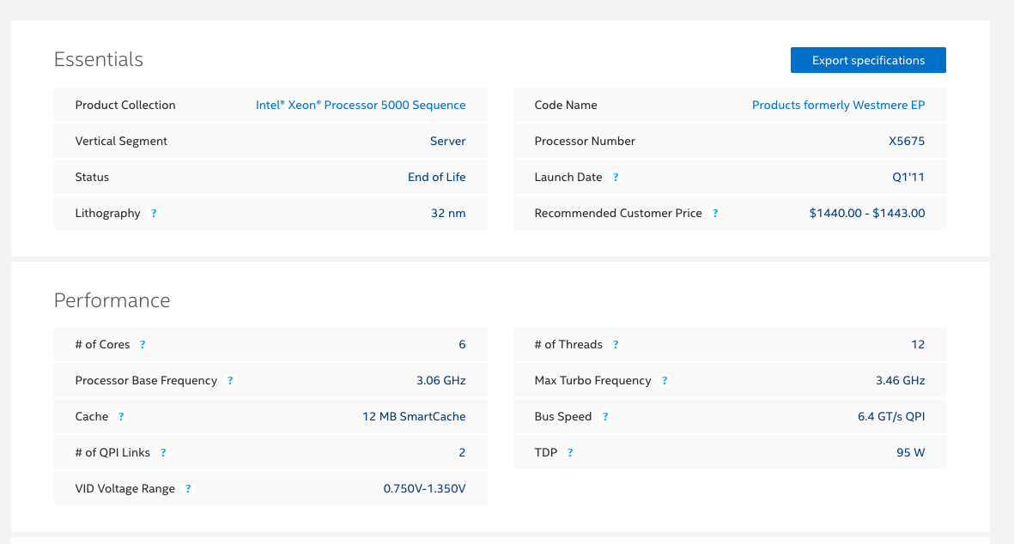Open the Server vertical segment link
Screen dimensions: 1014x544
[447, 141]
